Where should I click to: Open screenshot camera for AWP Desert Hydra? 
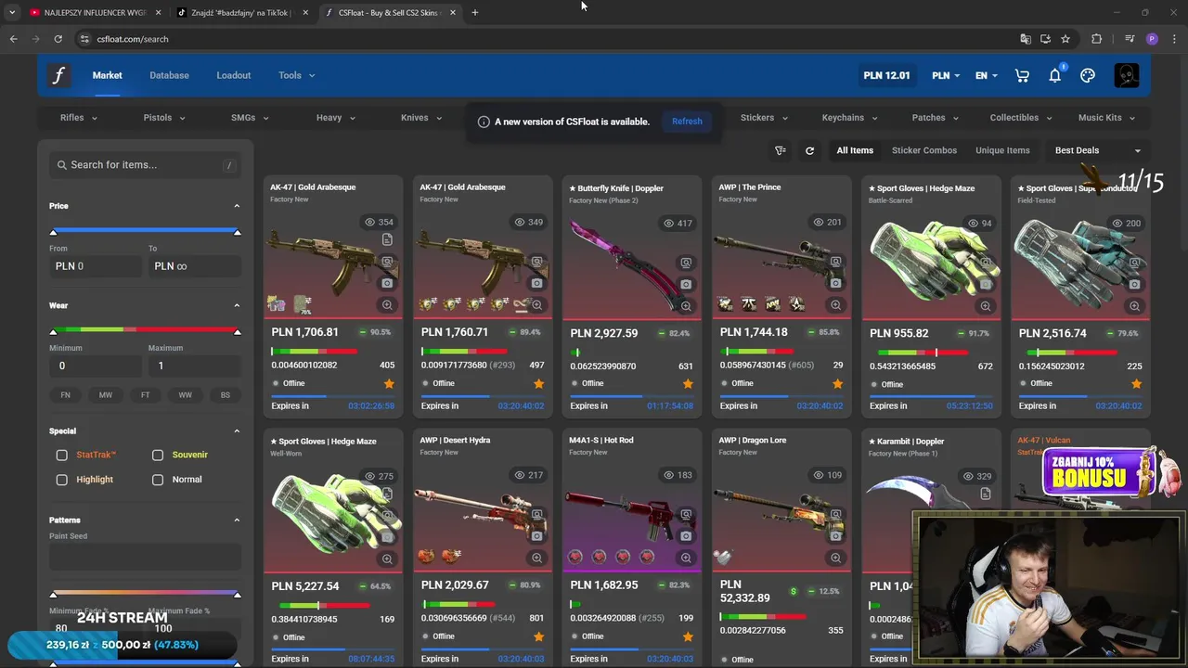[536, 536]
